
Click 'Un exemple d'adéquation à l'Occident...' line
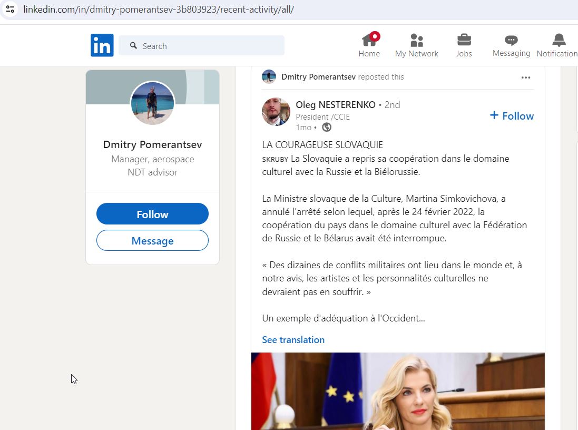click(344, 318)
